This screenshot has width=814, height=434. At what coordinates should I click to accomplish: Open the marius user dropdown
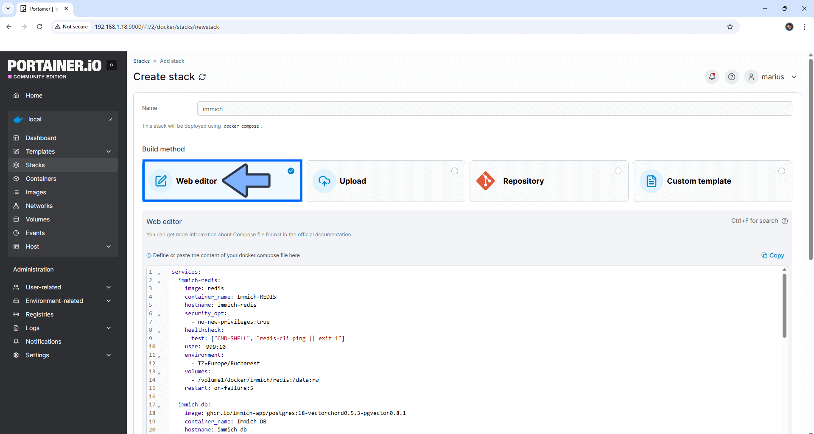tap(772, 77)
